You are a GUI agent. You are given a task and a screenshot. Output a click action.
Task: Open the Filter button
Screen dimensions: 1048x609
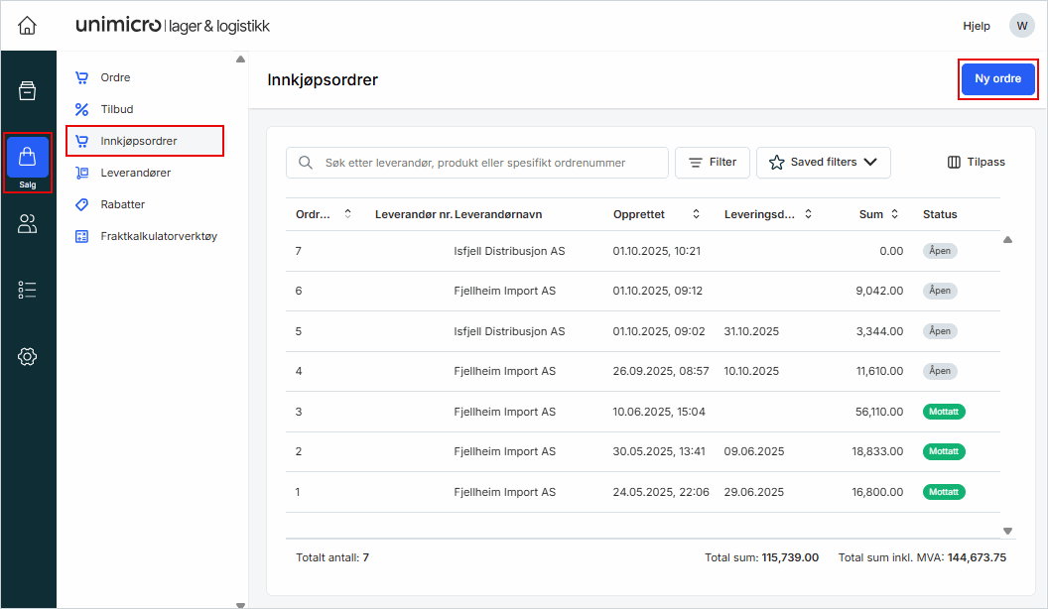(x=713, y=163)
